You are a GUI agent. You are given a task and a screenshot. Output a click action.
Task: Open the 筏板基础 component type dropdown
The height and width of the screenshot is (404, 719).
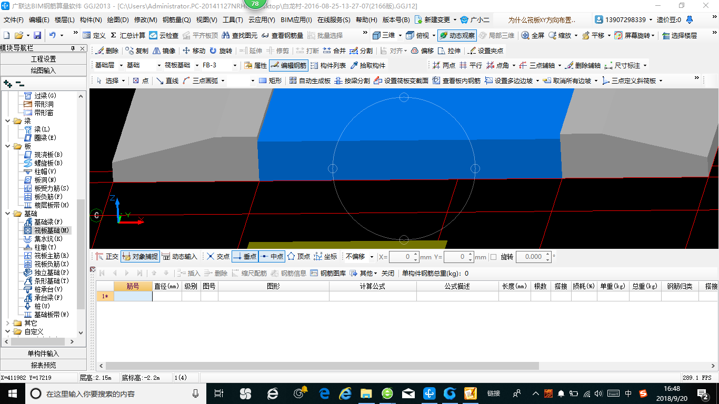point(197,65)
